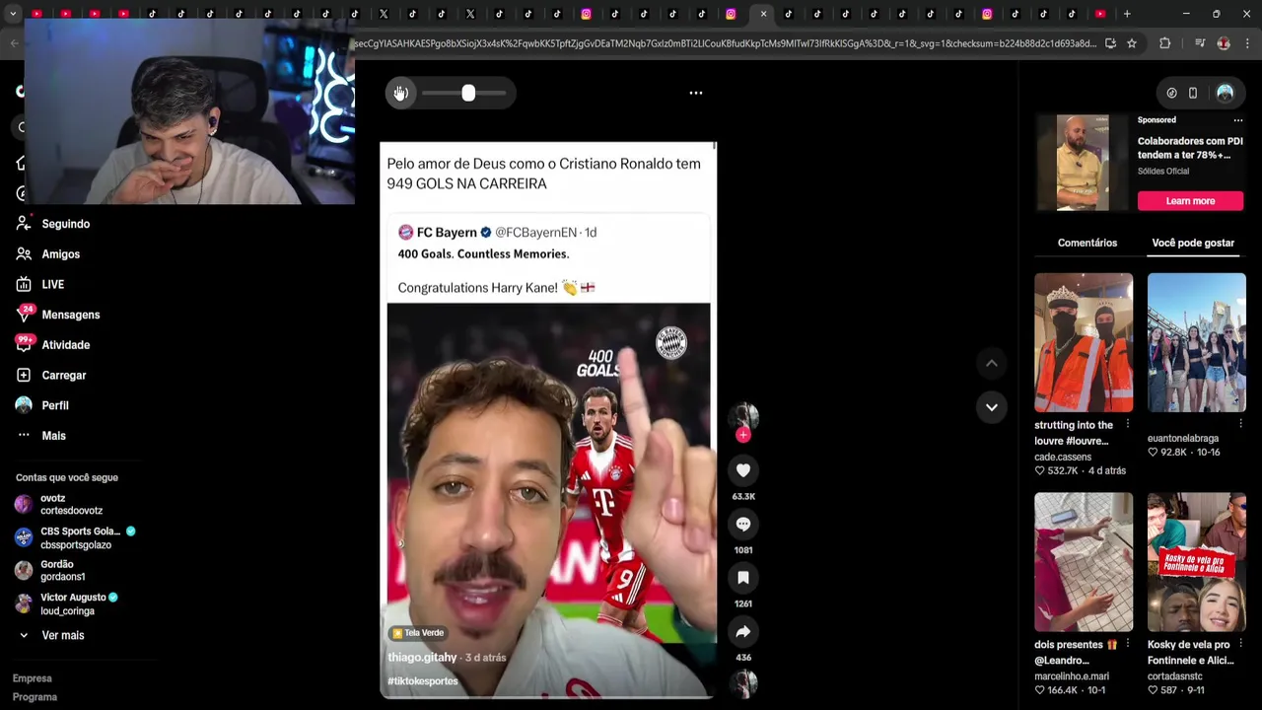Open the euantonelabraga video thumbnail

coord(1196,342)
